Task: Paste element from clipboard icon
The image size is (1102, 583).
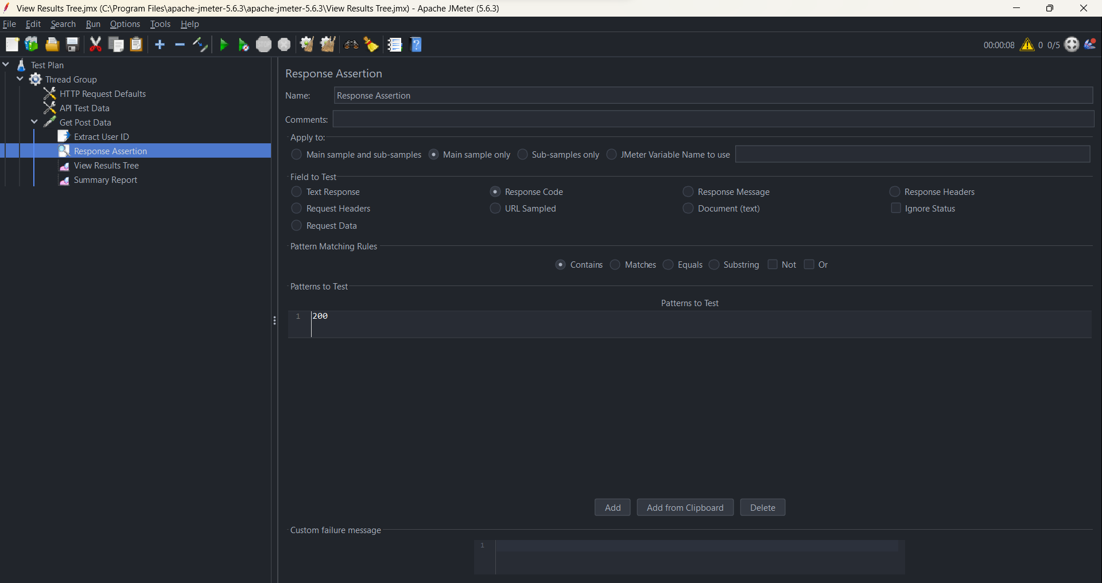Action: pos(136,44)
